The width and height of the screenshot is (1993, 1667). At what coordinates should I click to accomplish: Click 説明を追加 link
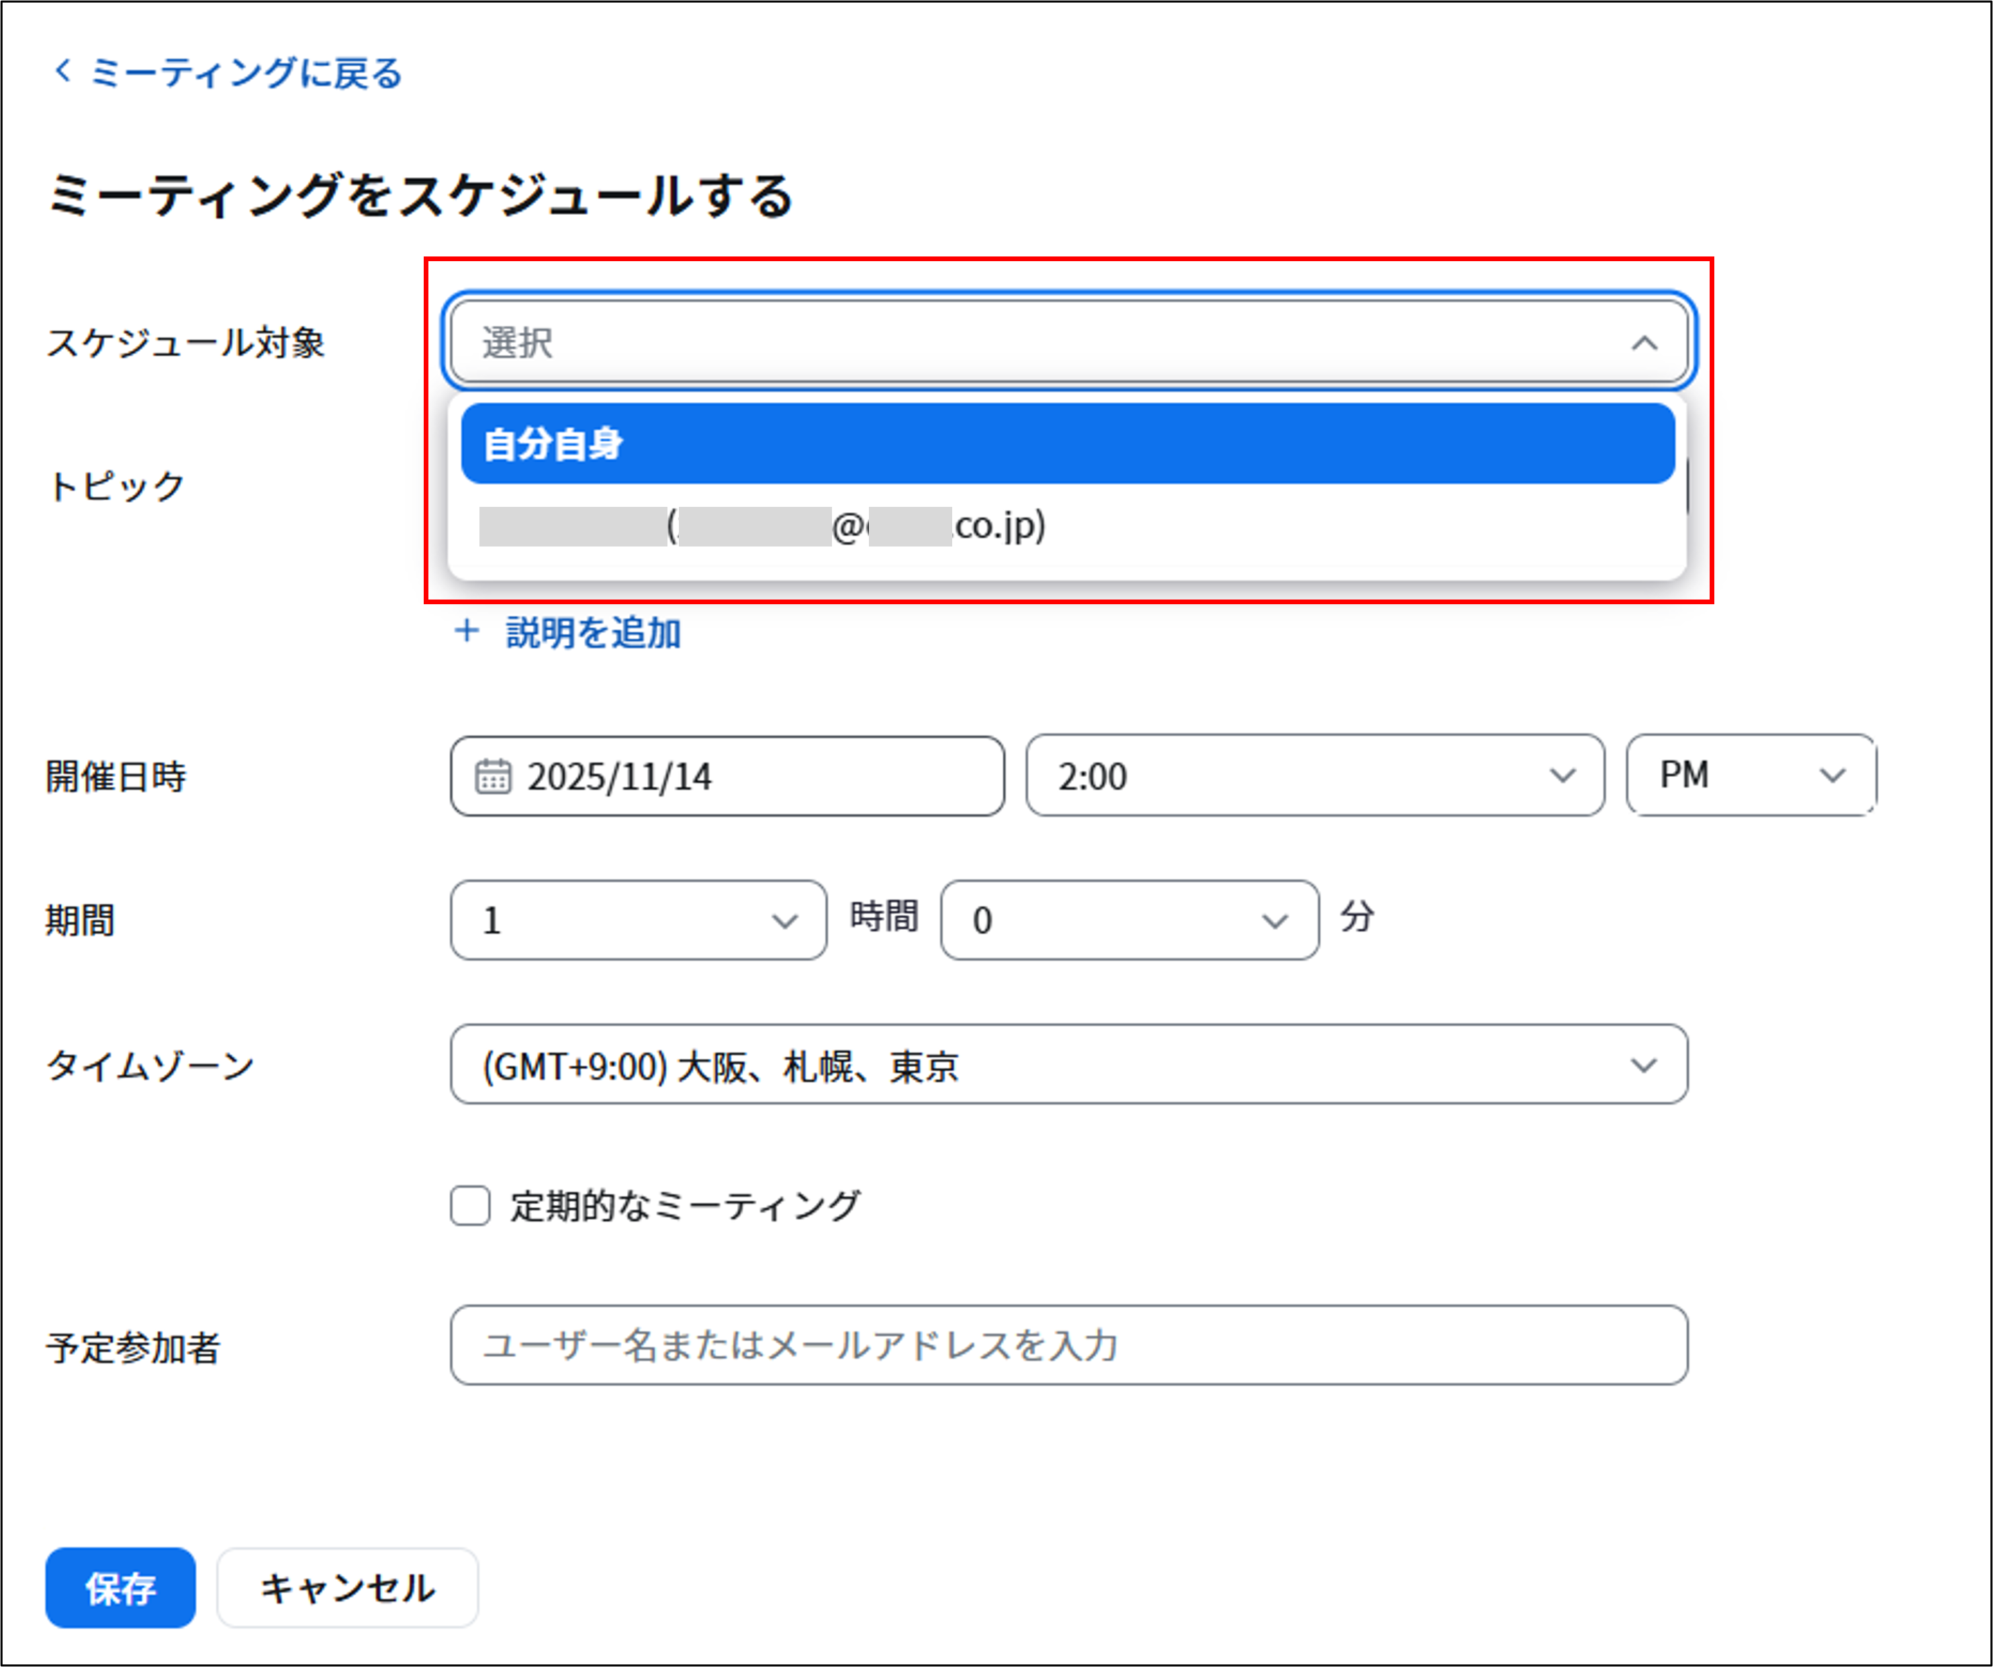(x=593, y=633)
